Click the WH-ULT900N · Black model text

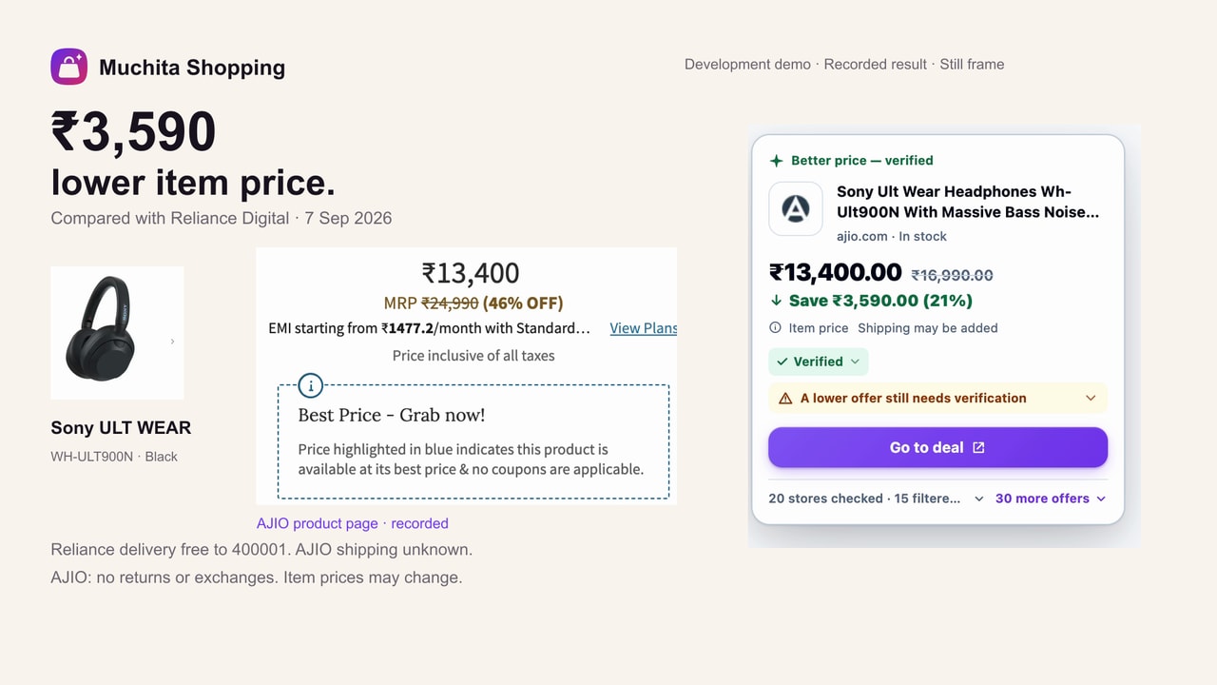pyautogui.click(x=114, y=457)
